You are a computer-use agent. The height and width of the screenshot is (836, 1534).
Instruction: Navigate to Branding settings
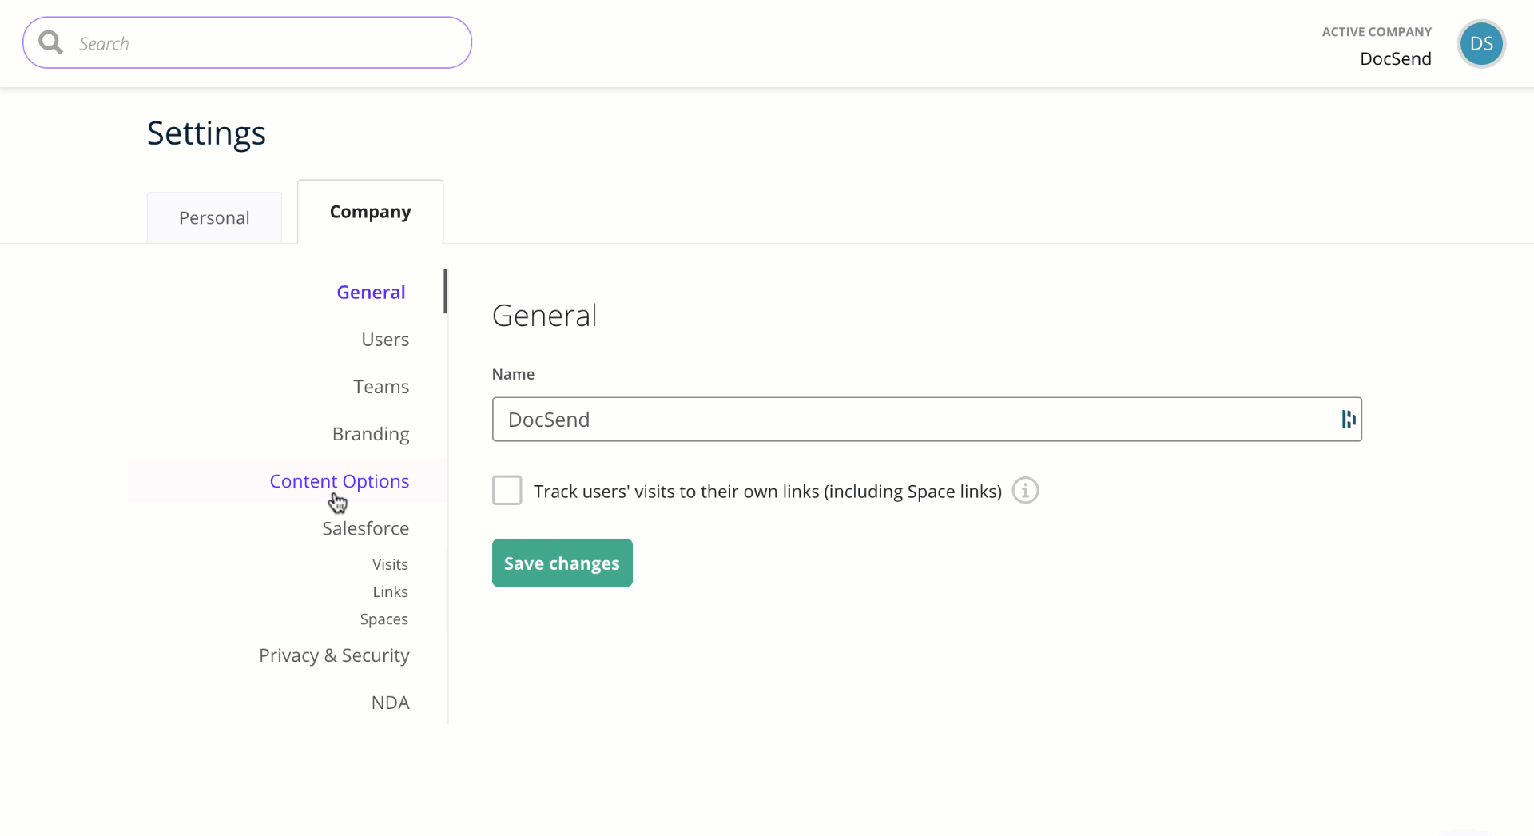(371, 434)
